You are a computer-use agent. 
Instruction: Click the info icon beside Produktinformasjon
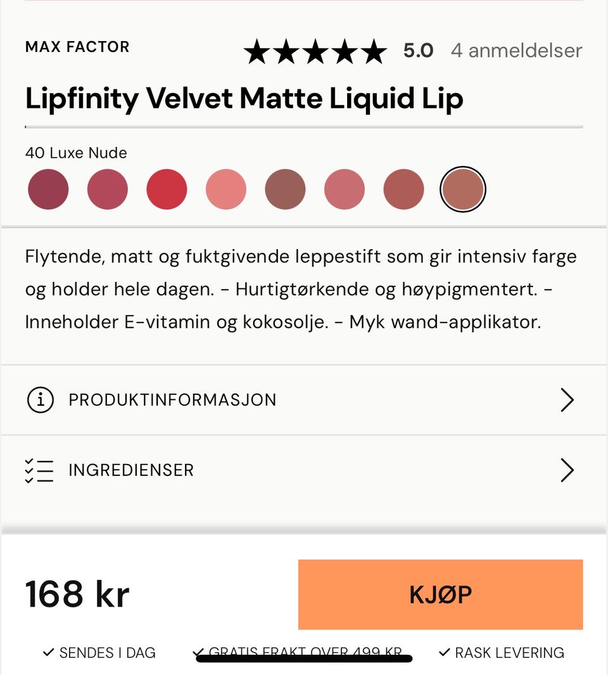[x=40, y=399]
